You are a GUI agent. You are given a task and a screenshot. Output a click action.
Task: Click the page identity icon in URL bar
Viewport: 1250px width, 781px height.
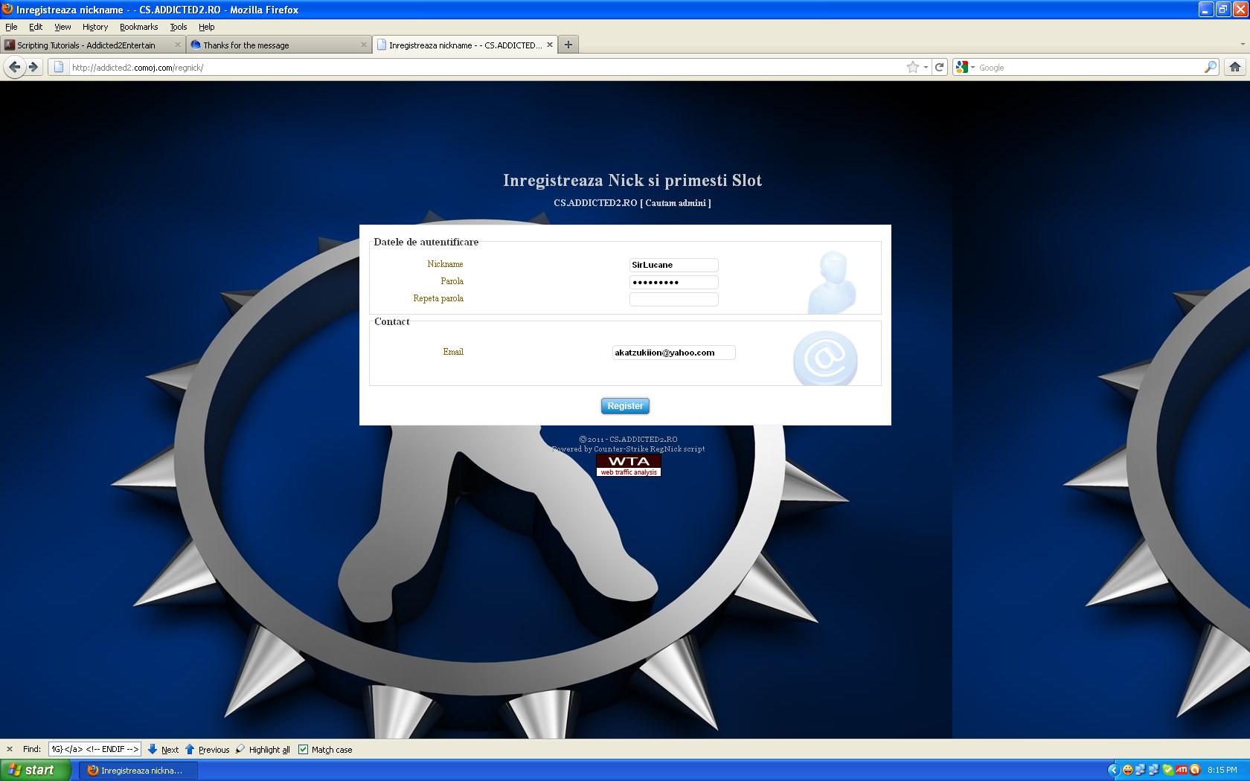click(x=59, y=67)
